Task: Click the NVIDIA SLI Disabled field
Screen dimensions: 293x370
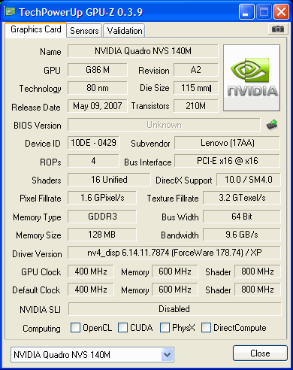Action: 174,309
